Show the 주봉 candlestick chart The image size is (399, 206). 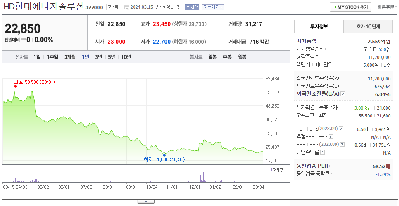pos(227,57)
